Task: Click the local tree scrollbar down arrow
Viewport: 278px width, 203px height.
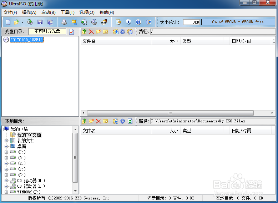Action: tap(75, 191)
